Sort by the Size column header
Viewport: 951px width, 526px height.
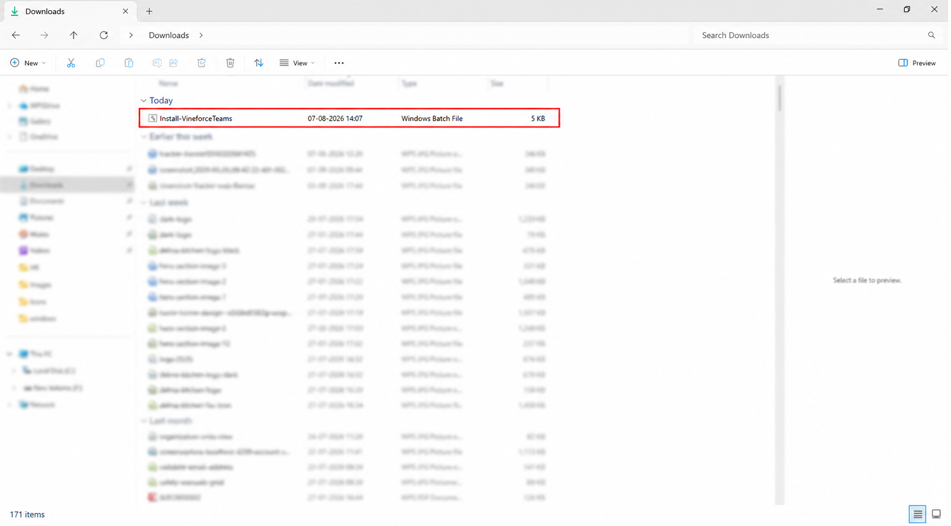tap(497, 83)
